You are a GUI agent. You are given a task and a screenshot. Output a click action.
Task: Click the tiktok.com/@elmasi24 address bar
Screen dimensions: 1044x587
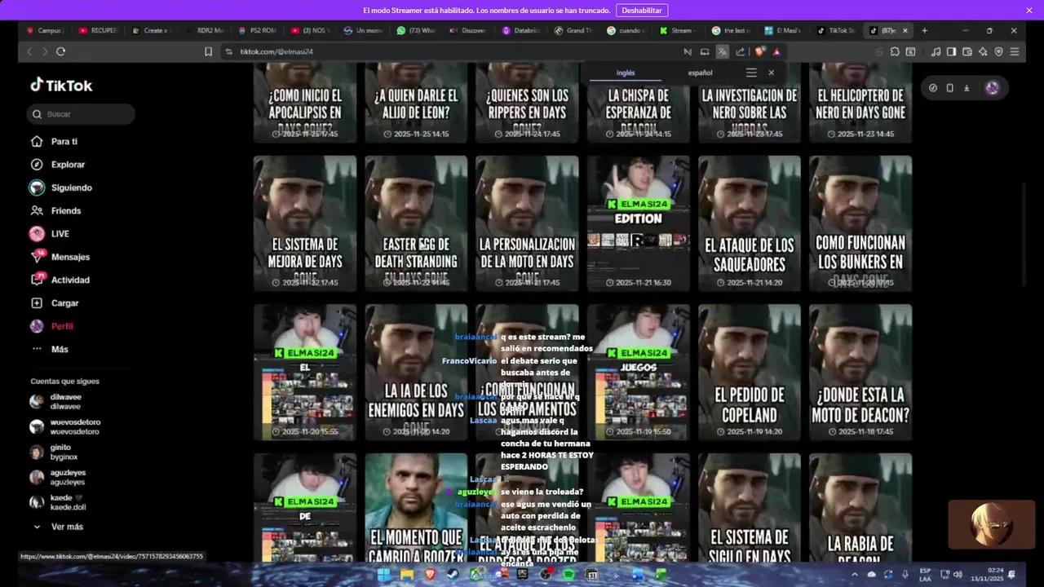(276, 51)
